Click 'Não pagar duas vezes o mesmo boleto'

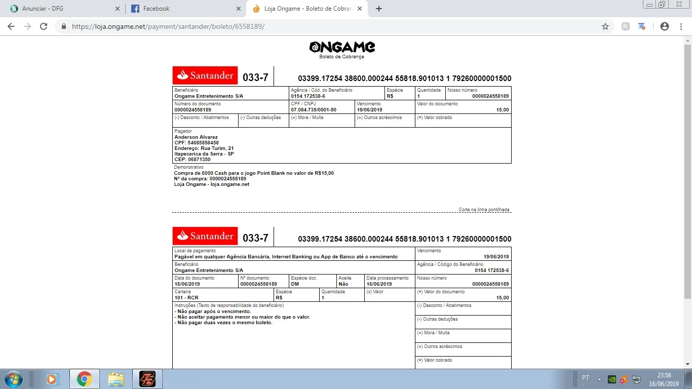[223, 323]
